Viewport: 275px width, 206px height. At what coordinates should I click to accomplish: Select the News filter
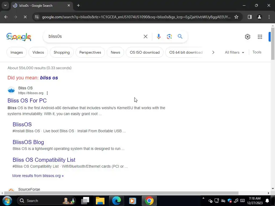click(115, 52)
